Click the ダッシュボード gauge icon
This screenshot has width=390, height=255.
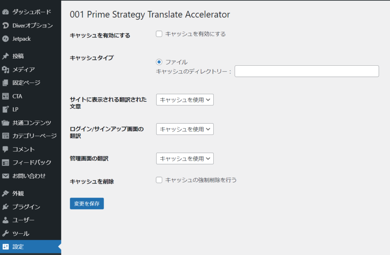click(x=5, y=12)
